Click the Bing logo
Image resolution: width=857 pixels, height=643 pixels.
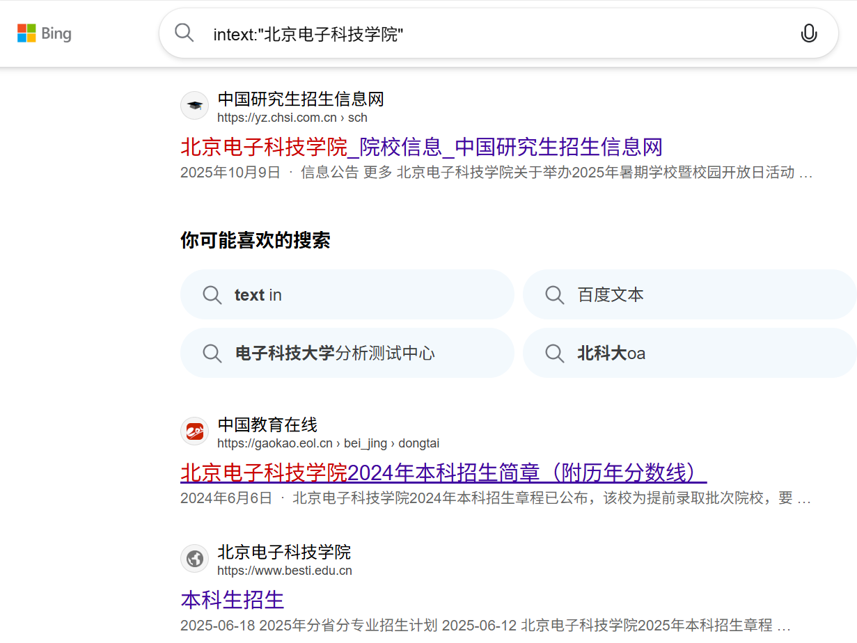[x=45, y=33]
